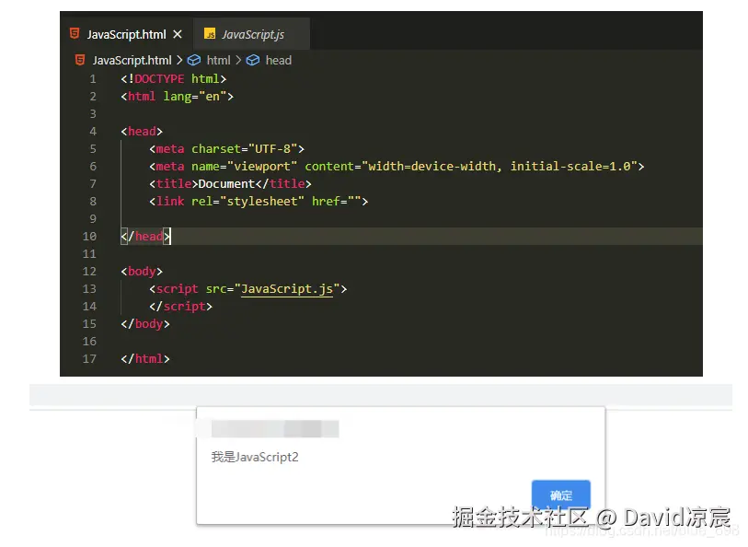Expand breadcrumb chevron after html
The height and width of the screenshot is (547, 748).
pos(238,61)
